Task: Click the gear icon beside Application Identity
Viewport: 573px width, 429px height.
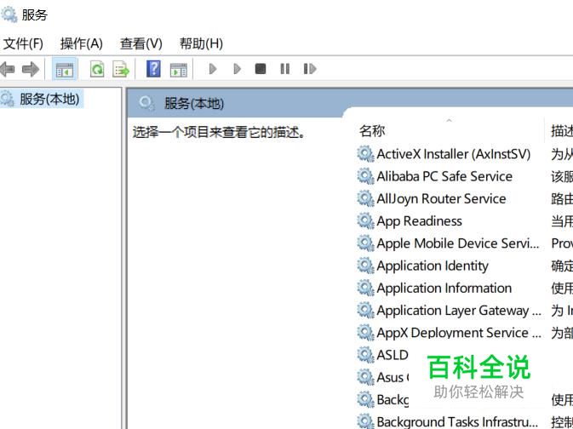Action: (365, 266)
